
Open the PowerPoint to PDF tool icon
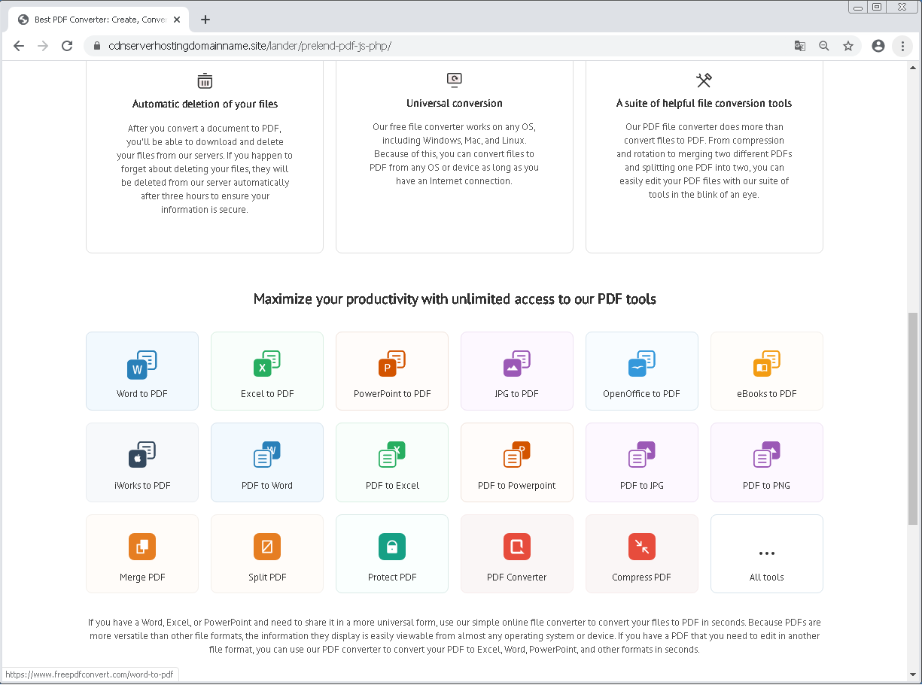coord(392,364)
